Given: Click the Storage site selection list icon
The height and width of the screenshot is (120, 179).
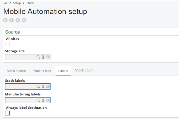Looking at the screenshot, I should [x=47, y=57].
